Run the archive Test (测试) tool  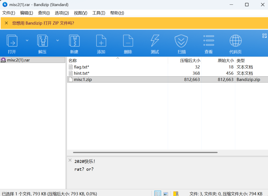[155, 41]
